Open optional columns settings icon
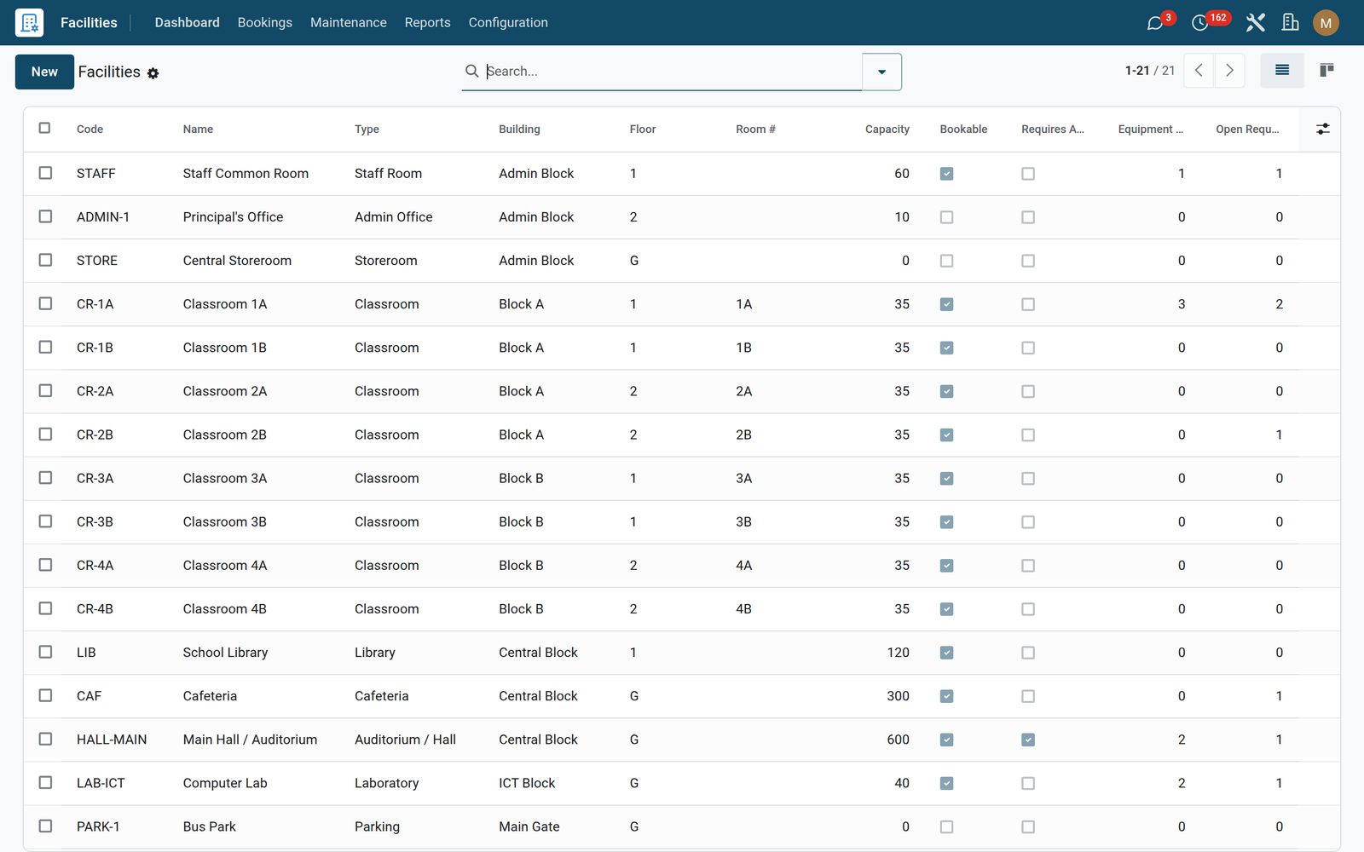 click(1322, 129)
